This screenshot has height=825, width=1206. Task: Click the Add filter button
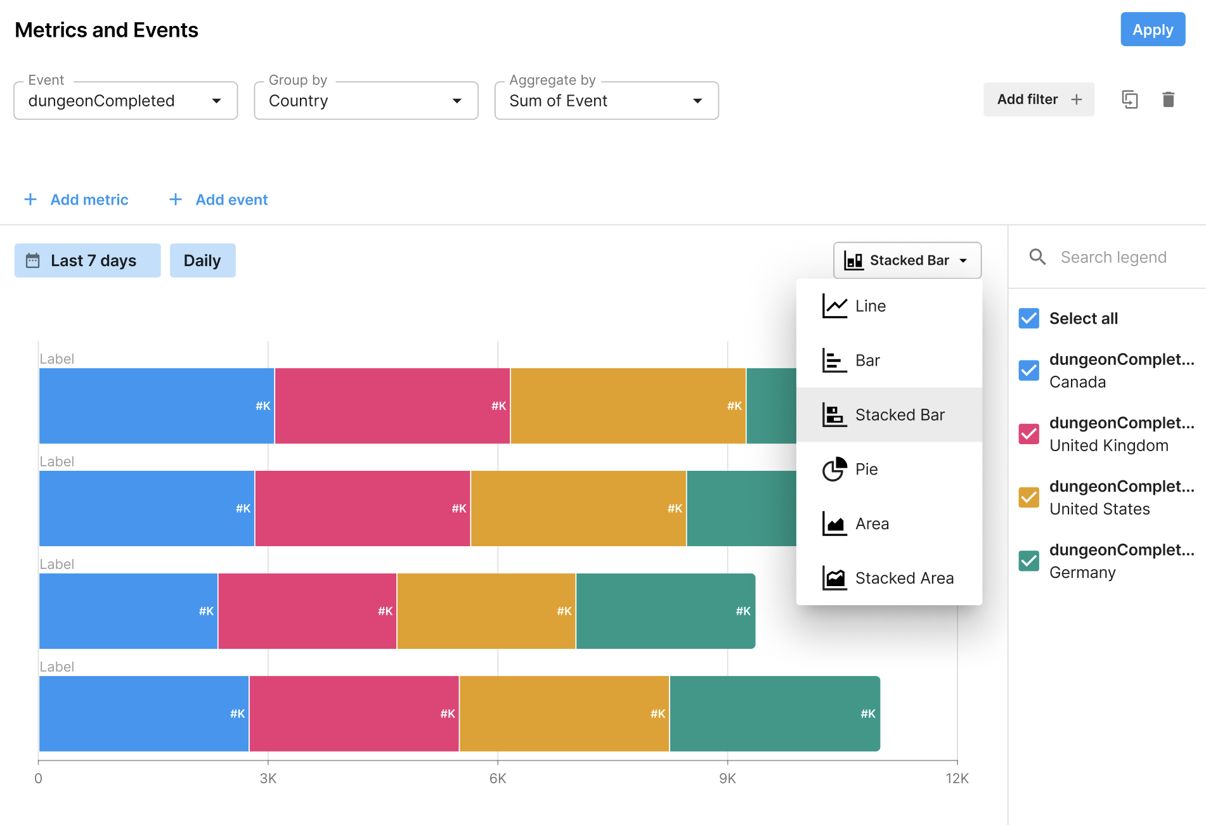tap(1038, 99)
